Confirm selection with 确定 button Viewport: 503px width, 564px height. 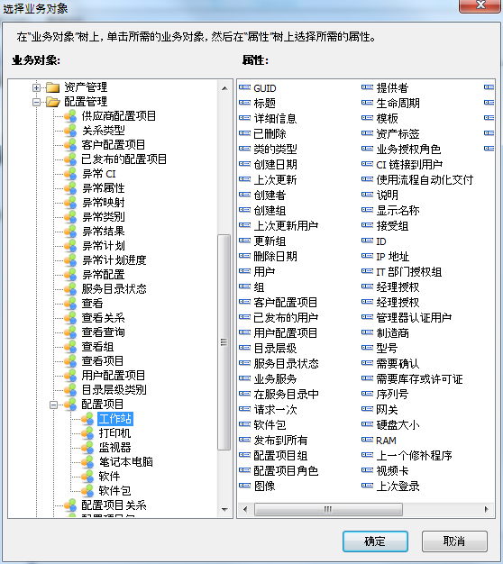pyautogui.click(x=375, y=541)
